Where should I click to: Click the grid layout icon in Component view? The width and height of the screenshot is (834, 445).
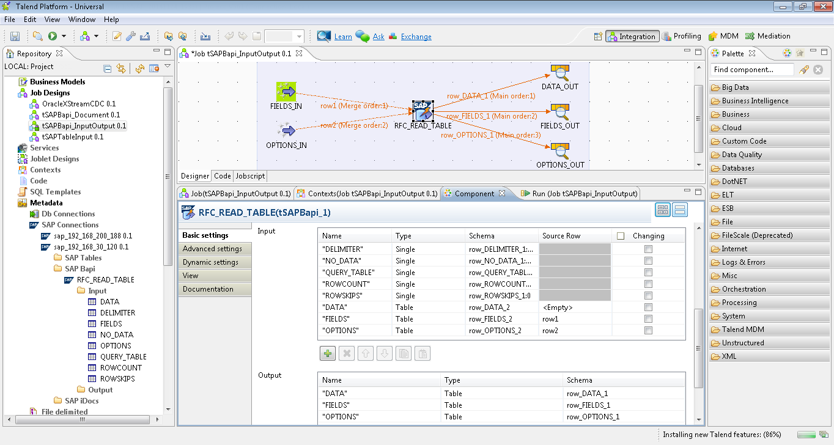pyautogui.click(x=662, y=210)
